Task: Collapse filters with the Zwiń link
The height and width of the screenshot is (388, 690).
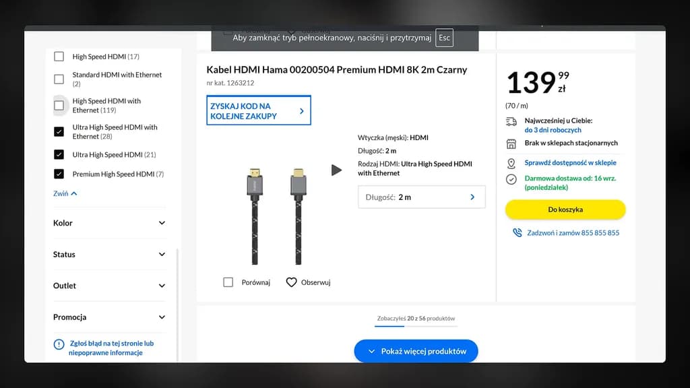Action: 63,193
